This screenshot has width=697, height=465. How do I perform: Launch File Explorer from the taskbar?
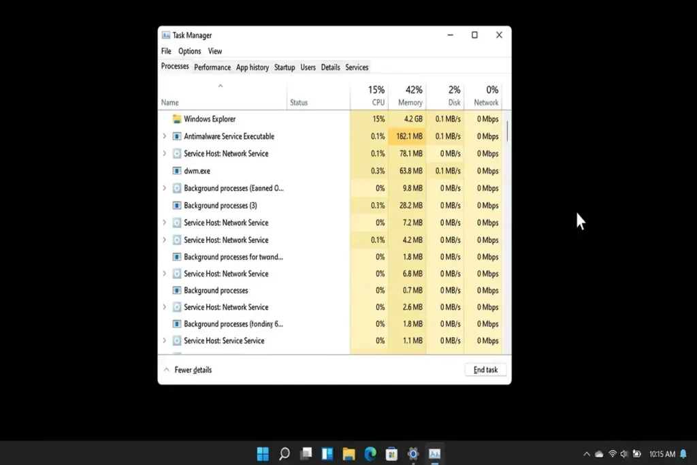[348, 453]
